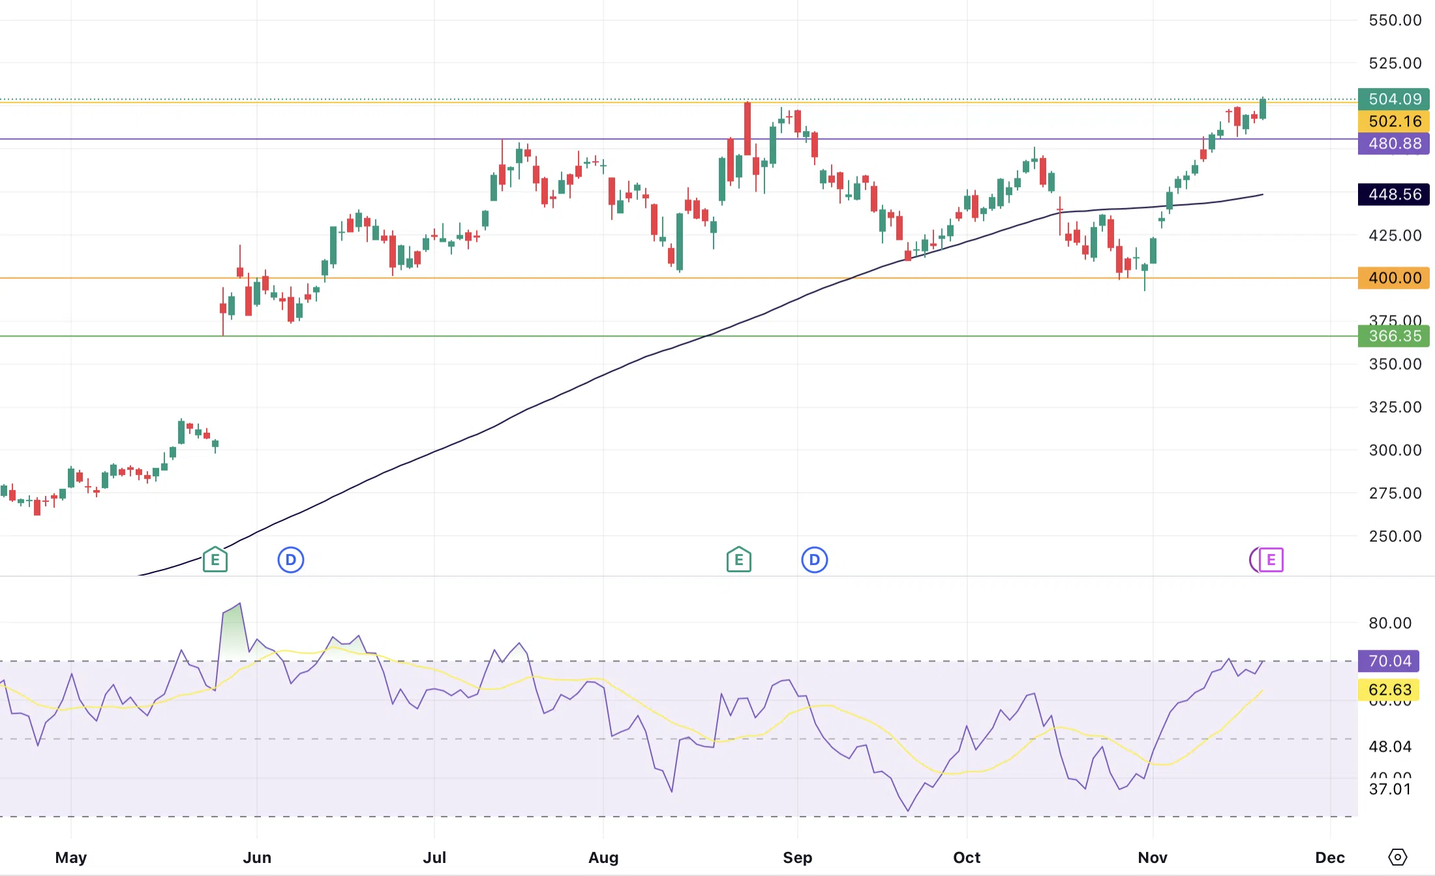Click the Nov label on time axis
This screenshot has width=1435, height=876.
(x=1152, y=857)
